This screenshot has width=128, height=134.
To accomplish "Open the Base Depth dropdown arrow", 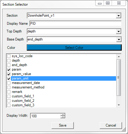I will point(118,40).
